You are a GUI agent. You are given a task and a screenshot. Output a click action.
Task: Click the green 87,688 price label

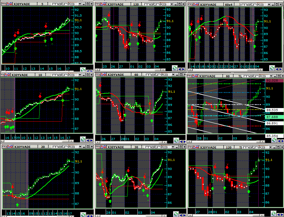pos(272,117)
